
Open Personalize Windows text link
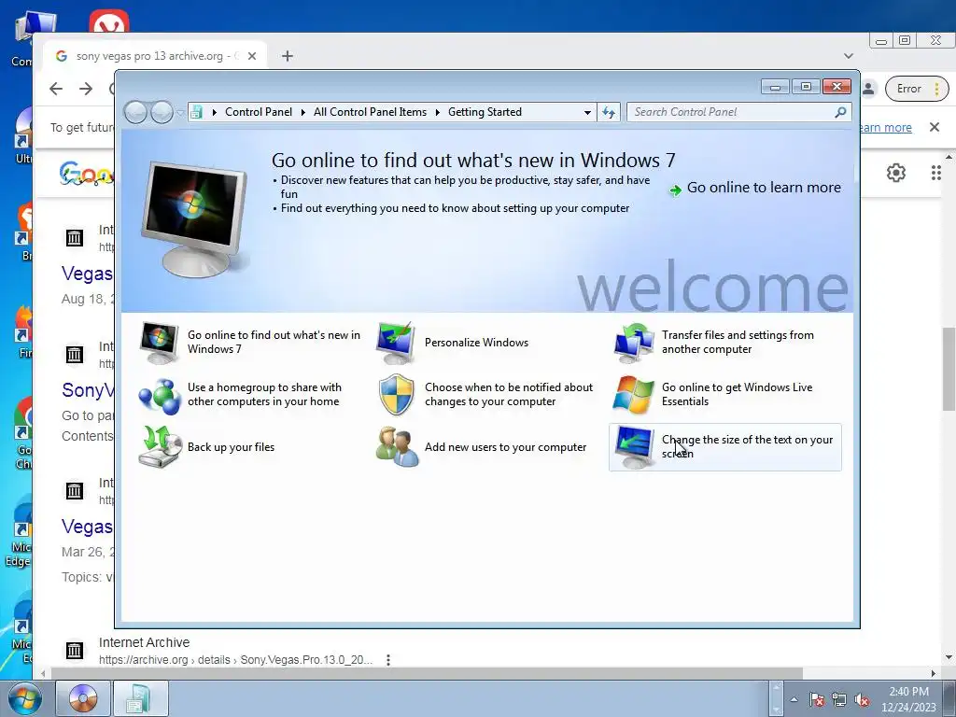coord(476,343)
